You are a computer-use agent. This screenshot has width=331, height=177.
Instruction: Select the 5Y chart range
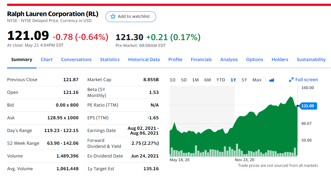tap(244, 80)
